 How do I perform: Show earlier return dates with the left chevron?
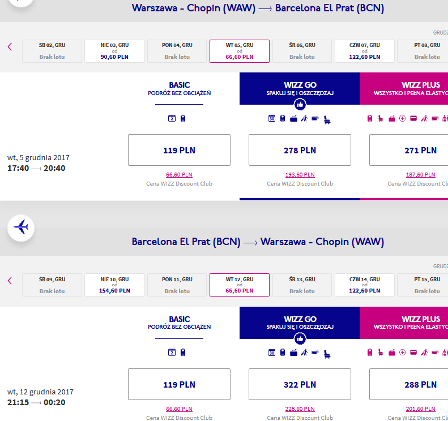(10, 281)
